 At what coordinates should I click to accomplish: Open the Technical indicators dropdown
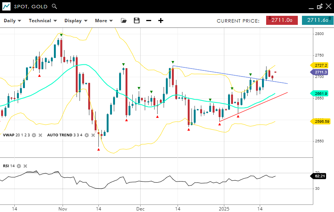43,21
